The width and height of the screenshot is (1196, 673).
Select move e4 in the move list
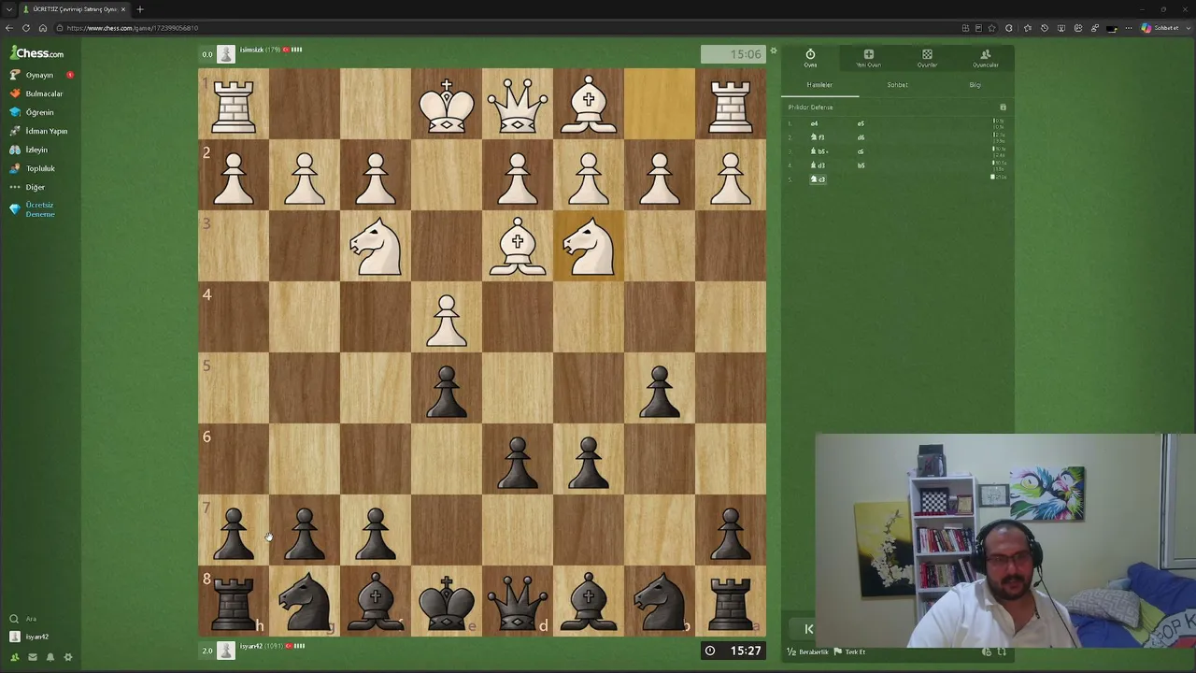point(814,123)
